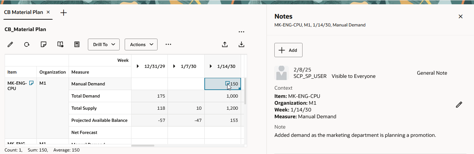Viewport: 474px width, 154px height.
Task: Close the CB Material Plan tab
Action: click(x=48, y=12)
